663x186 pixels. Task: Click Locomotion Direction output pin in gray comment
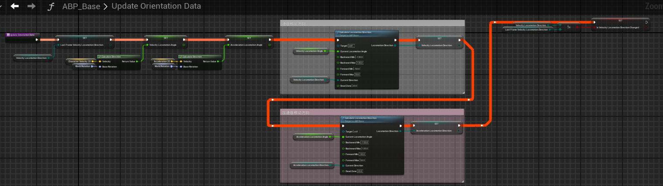(x=395, y=45)
